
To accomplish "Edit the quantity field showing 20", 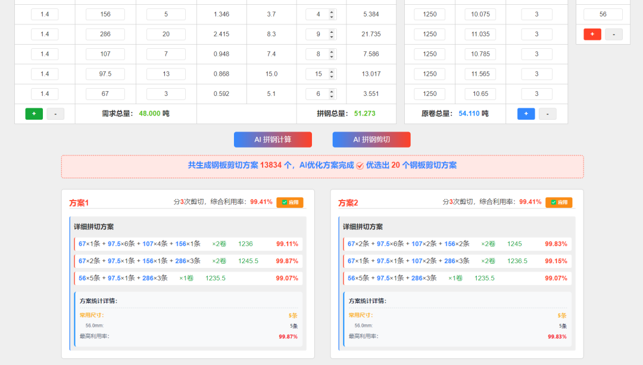I will tap(166, 34).
